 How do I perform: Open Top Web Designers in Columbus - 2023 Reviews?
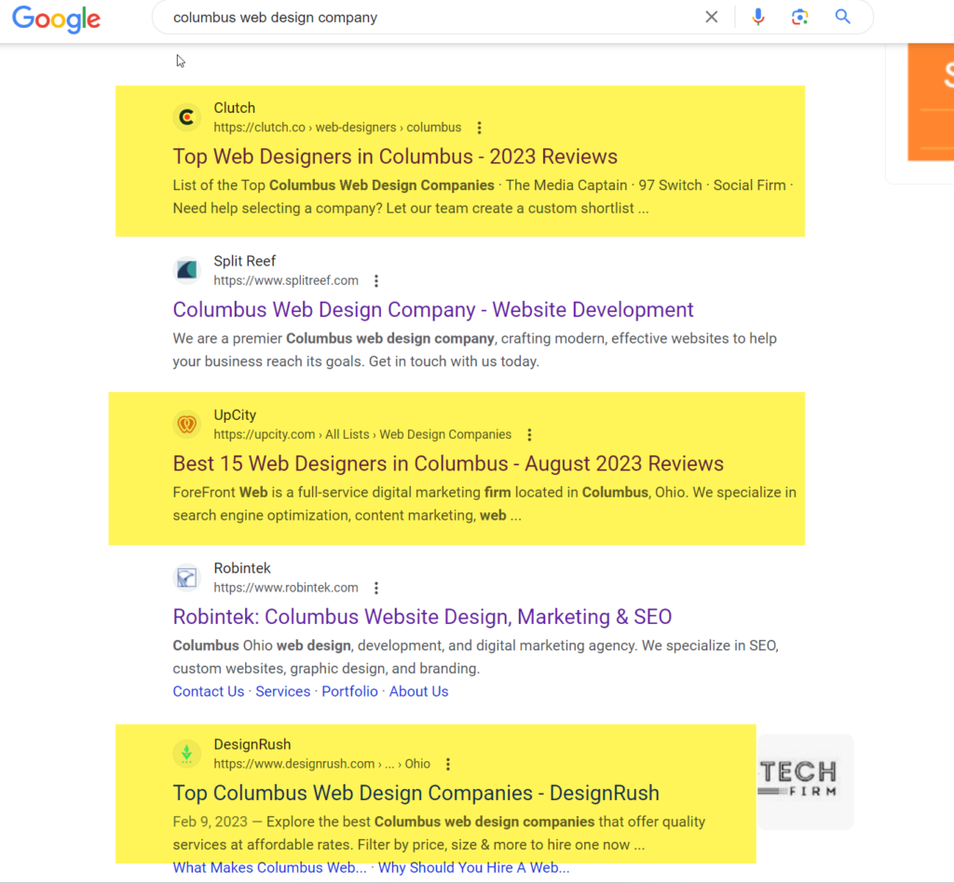point(395,156)
